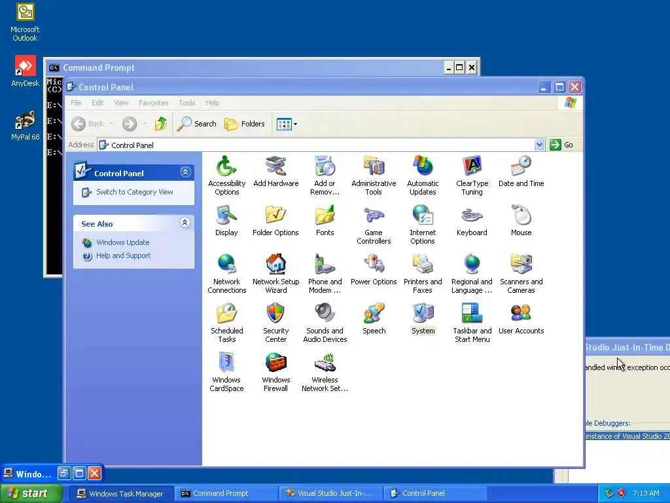
Task: Open the Fonts folder icon
Action: [325, 221]
